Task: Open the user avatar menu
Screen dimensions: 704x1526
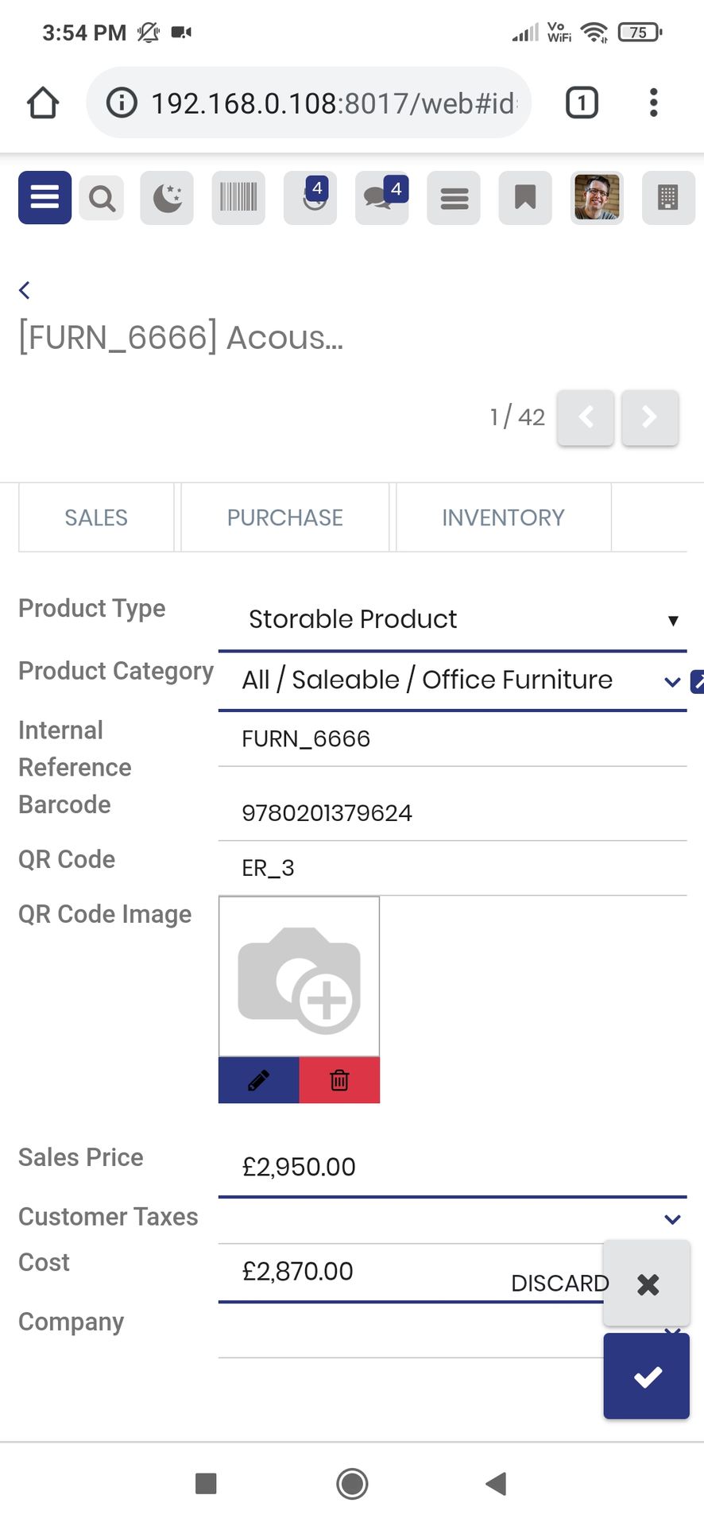Action: tap(597, 198)
